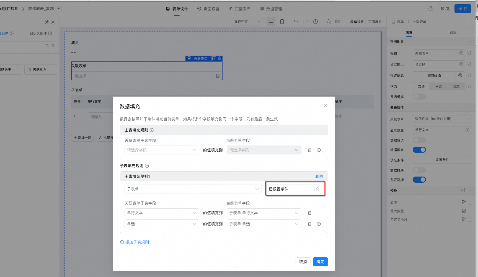Screen dimensions: 478x277
Task: Open the 子表单.单行文本 target field dropdown
Action: 264,213
